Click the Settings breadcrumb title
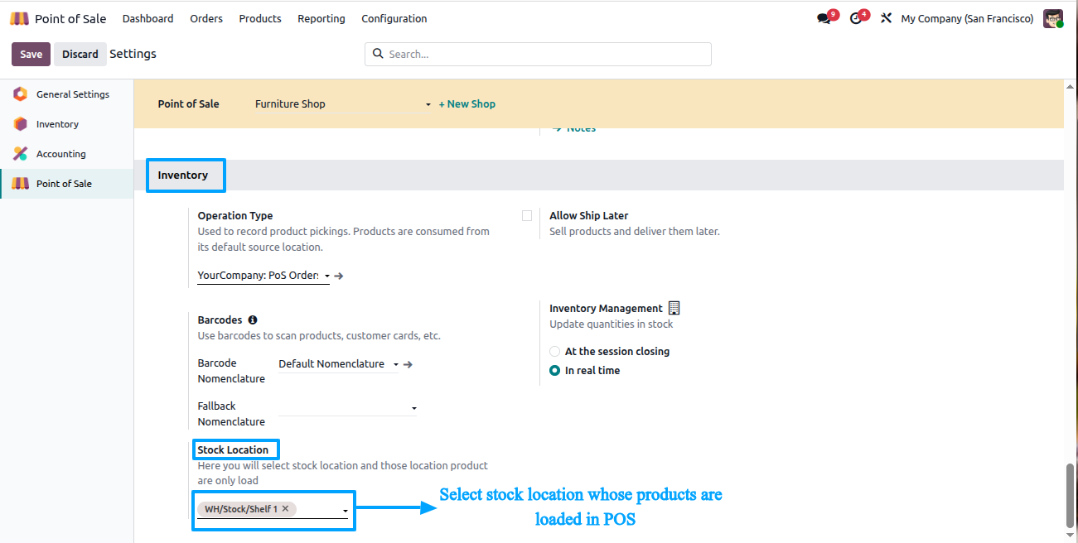 (x=133, y=54)
